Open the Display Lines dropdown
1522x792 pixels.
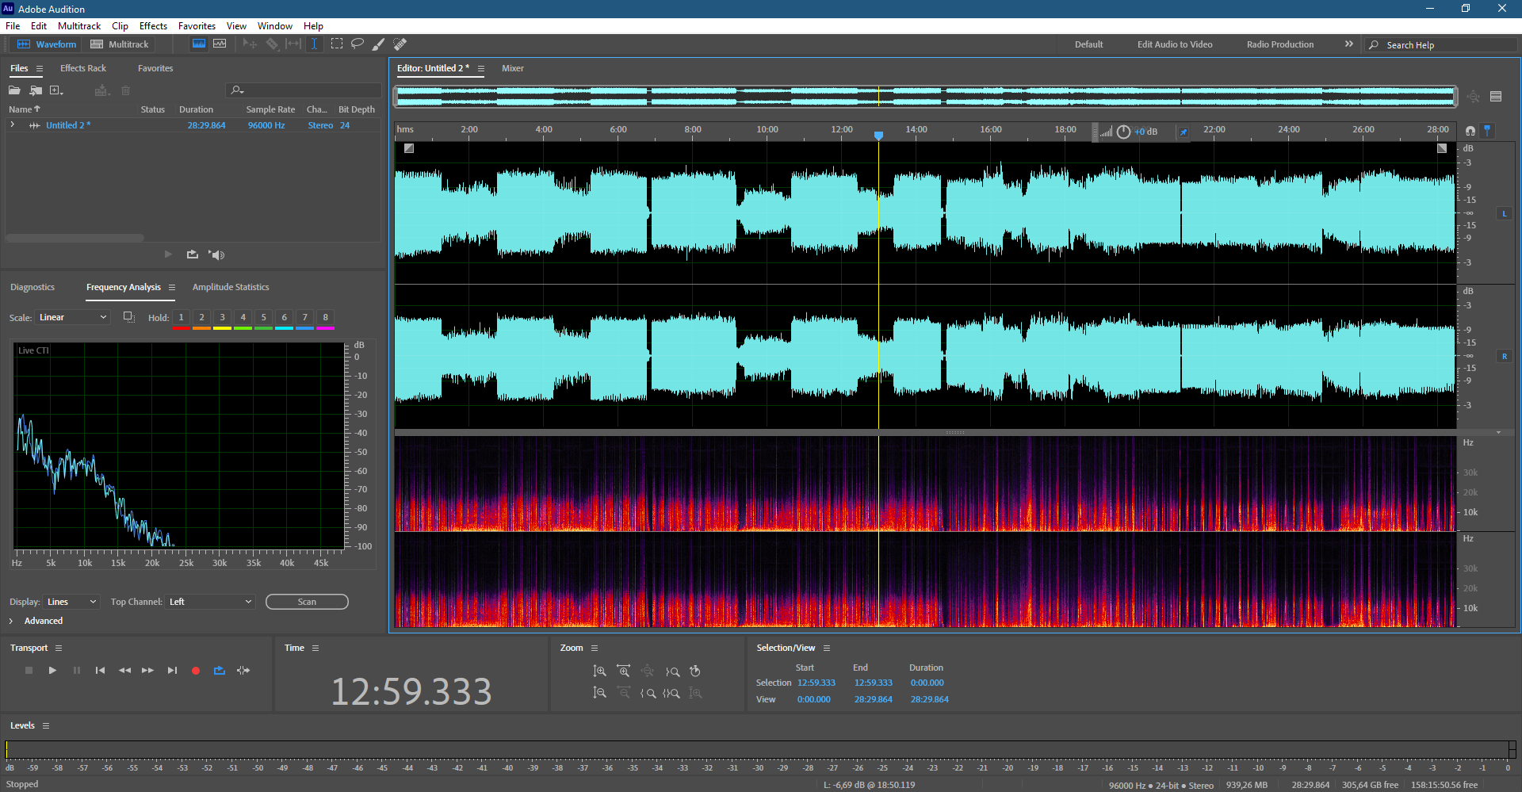click(x=71, y=602)
